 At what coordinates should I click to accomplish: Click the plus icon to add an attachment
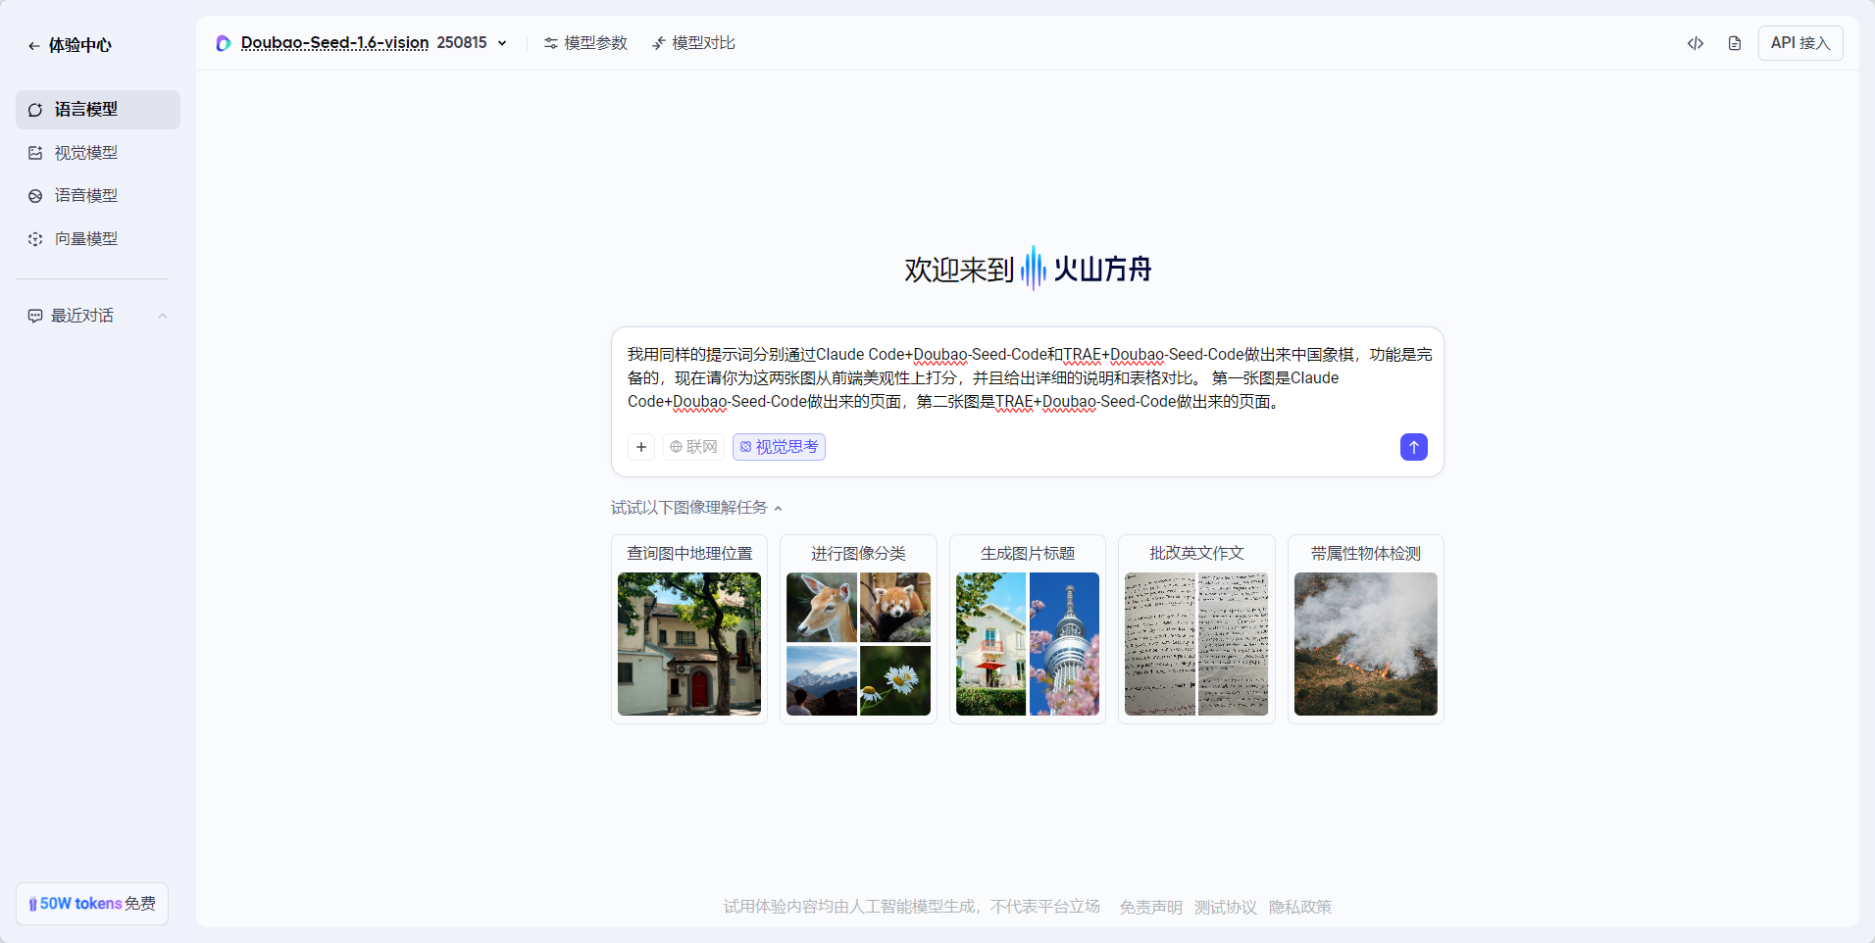click(641, 447)
